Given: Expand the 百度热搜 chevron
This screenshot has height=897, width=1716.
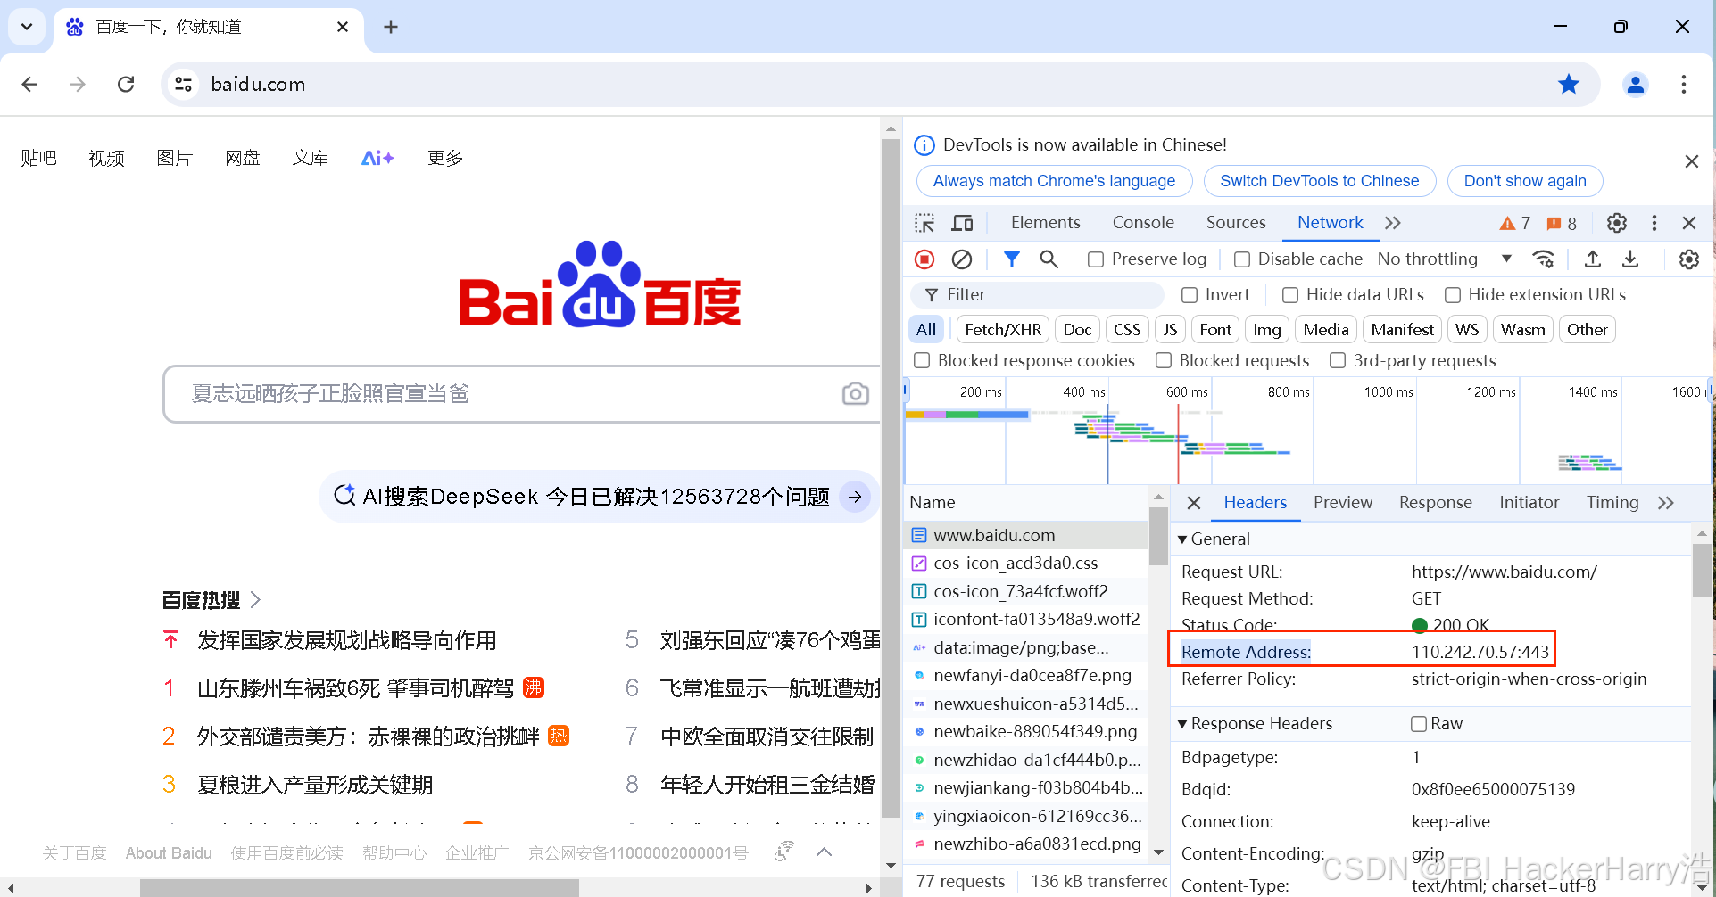Looking at the screenshot, I should click(x=255, y=600).
